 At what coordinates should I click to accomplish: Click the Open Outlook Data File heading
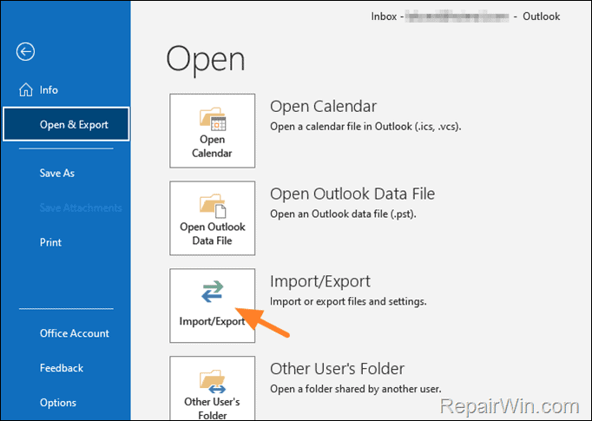[x=352, y=194]
